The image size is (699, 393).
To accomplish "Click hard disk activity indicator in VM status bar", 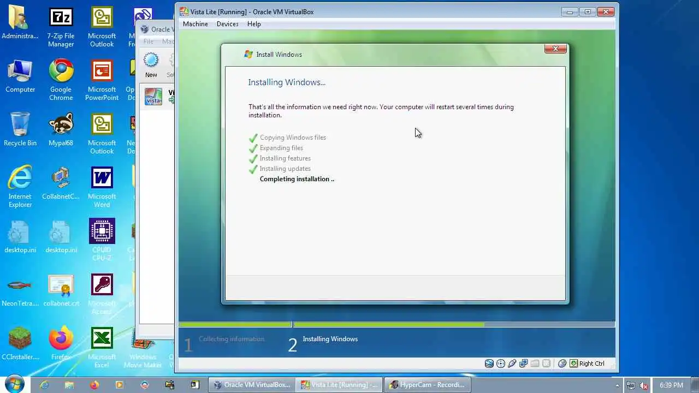I will (x=489, y=364).
